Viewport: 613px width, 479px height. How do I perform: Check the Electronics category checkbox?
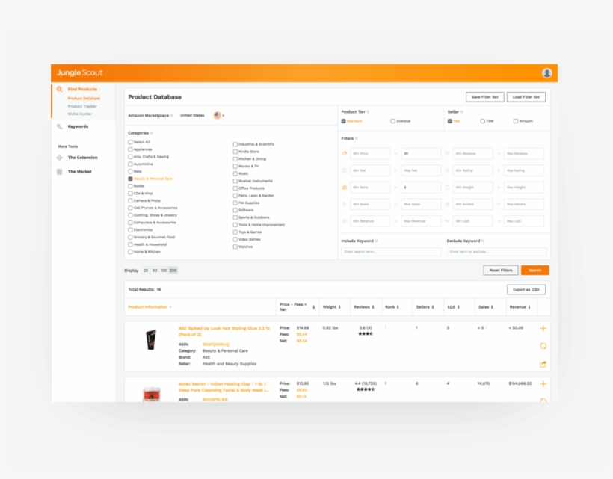[130, 229]
